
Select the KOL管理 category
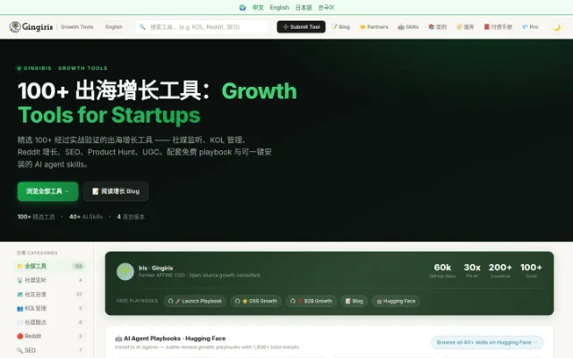50,308
